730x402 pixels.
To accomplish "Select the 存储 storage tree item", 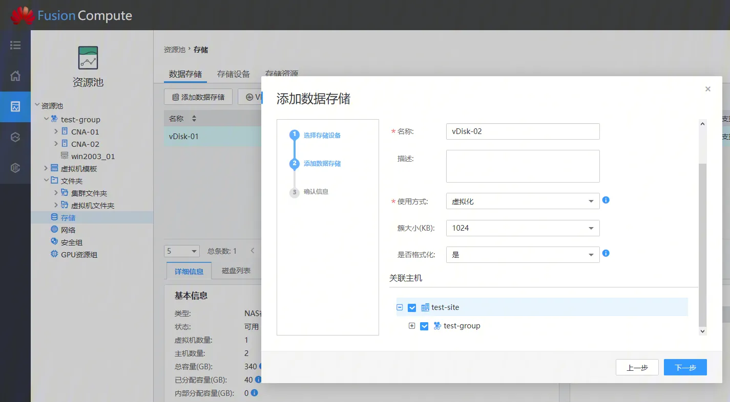I will (x=68, y=218).
